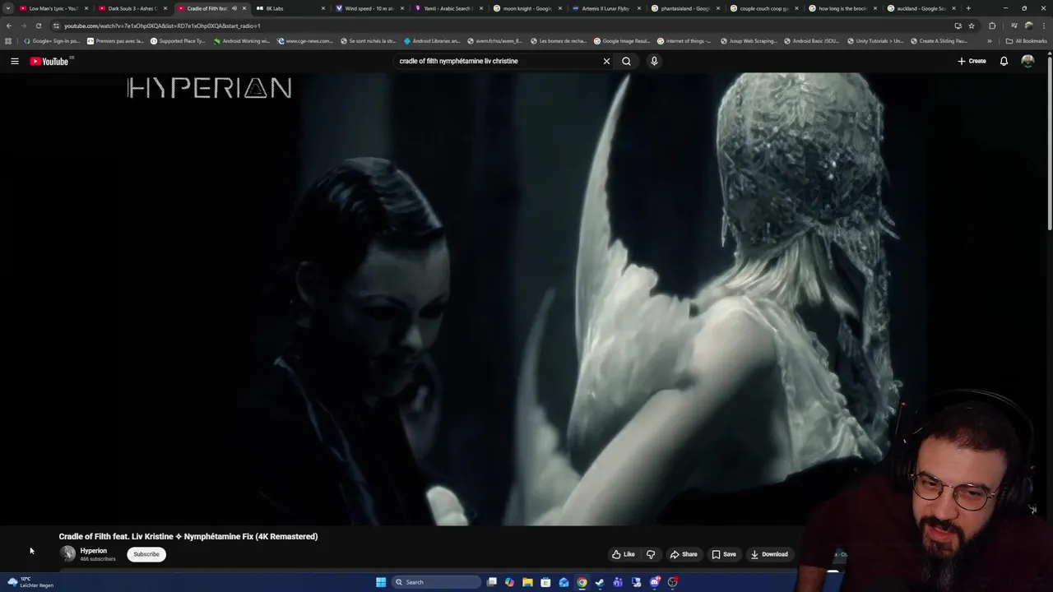Open the Hyperion channel avatar

click(x=67, y=554)
